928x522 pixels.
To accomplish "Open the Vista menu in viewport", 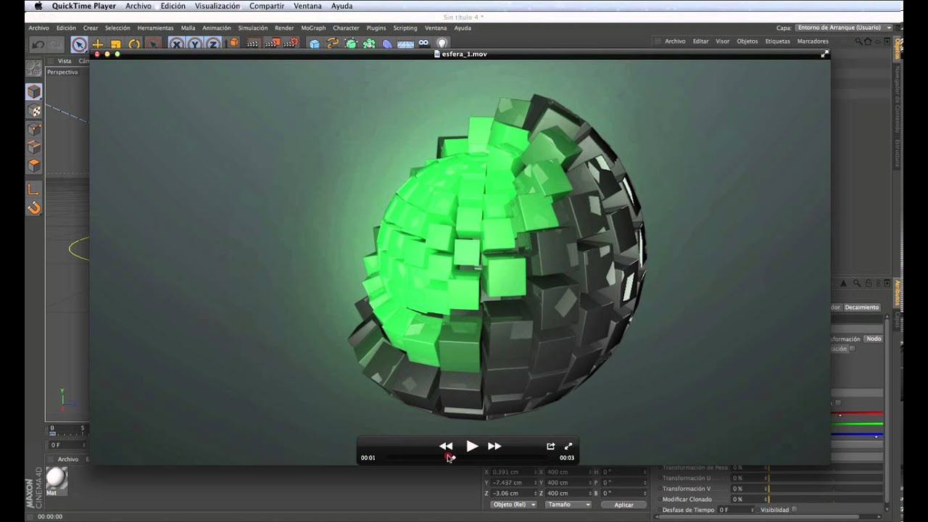I will 65,61.
